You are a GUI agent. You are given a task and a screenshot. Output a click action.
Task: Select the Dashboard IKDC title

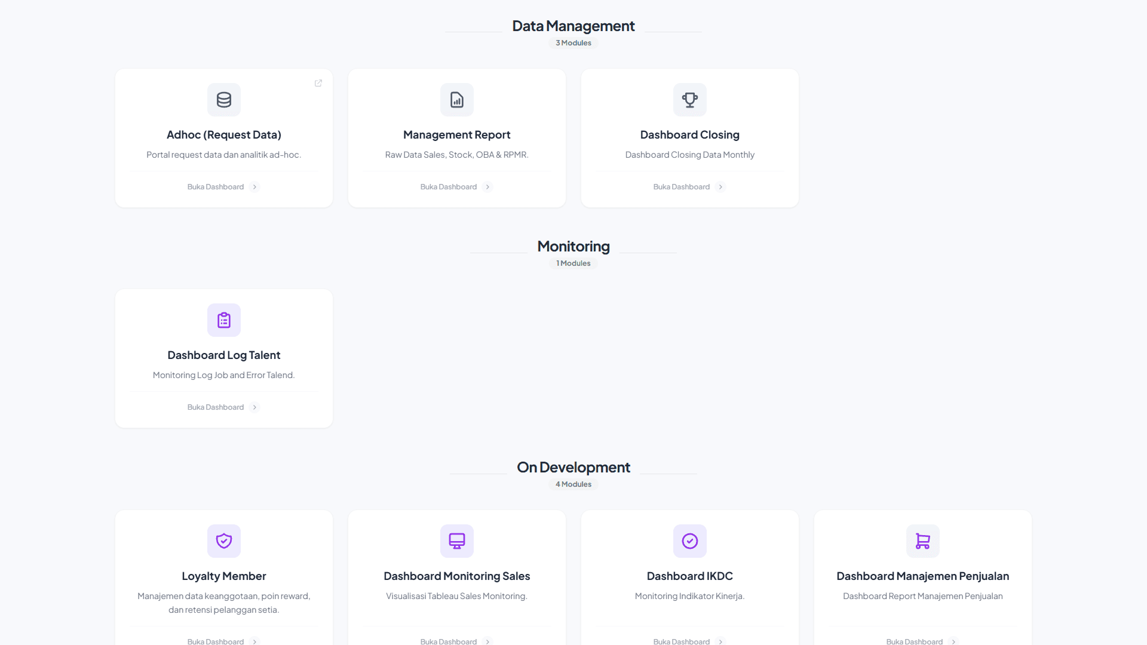tap(690, 576)
